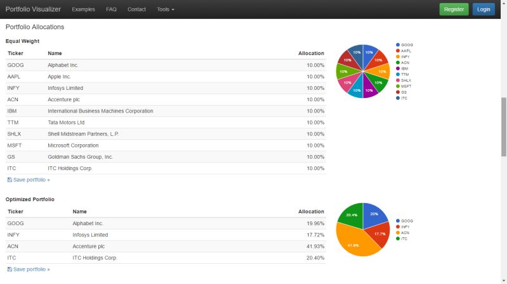The image size is (507, 284).
Task: Click the ITC legend dot in Equal Weight chart
Action: tap(398, 98)
